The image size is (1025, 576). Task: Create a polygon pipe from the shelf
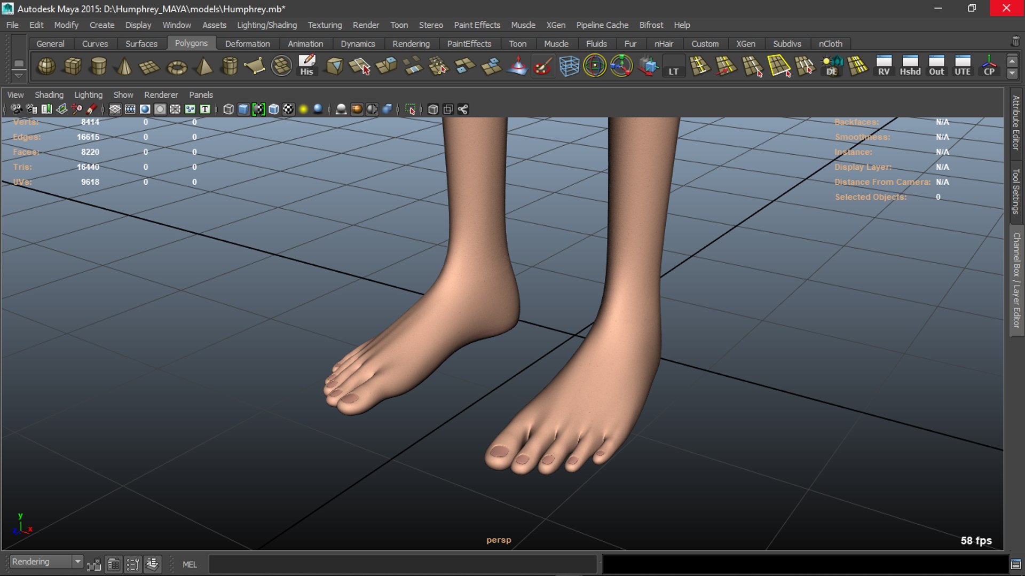[x=230, y=66]
